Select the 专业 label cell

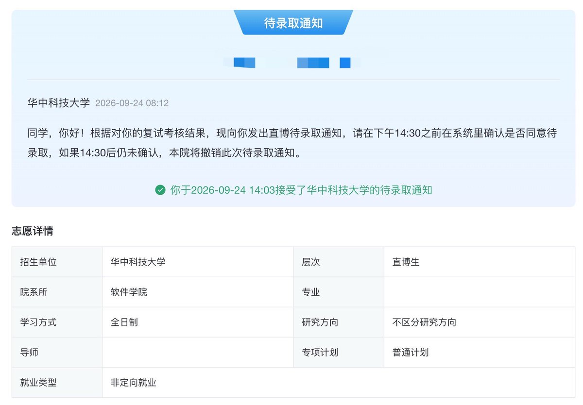point(339,292)
